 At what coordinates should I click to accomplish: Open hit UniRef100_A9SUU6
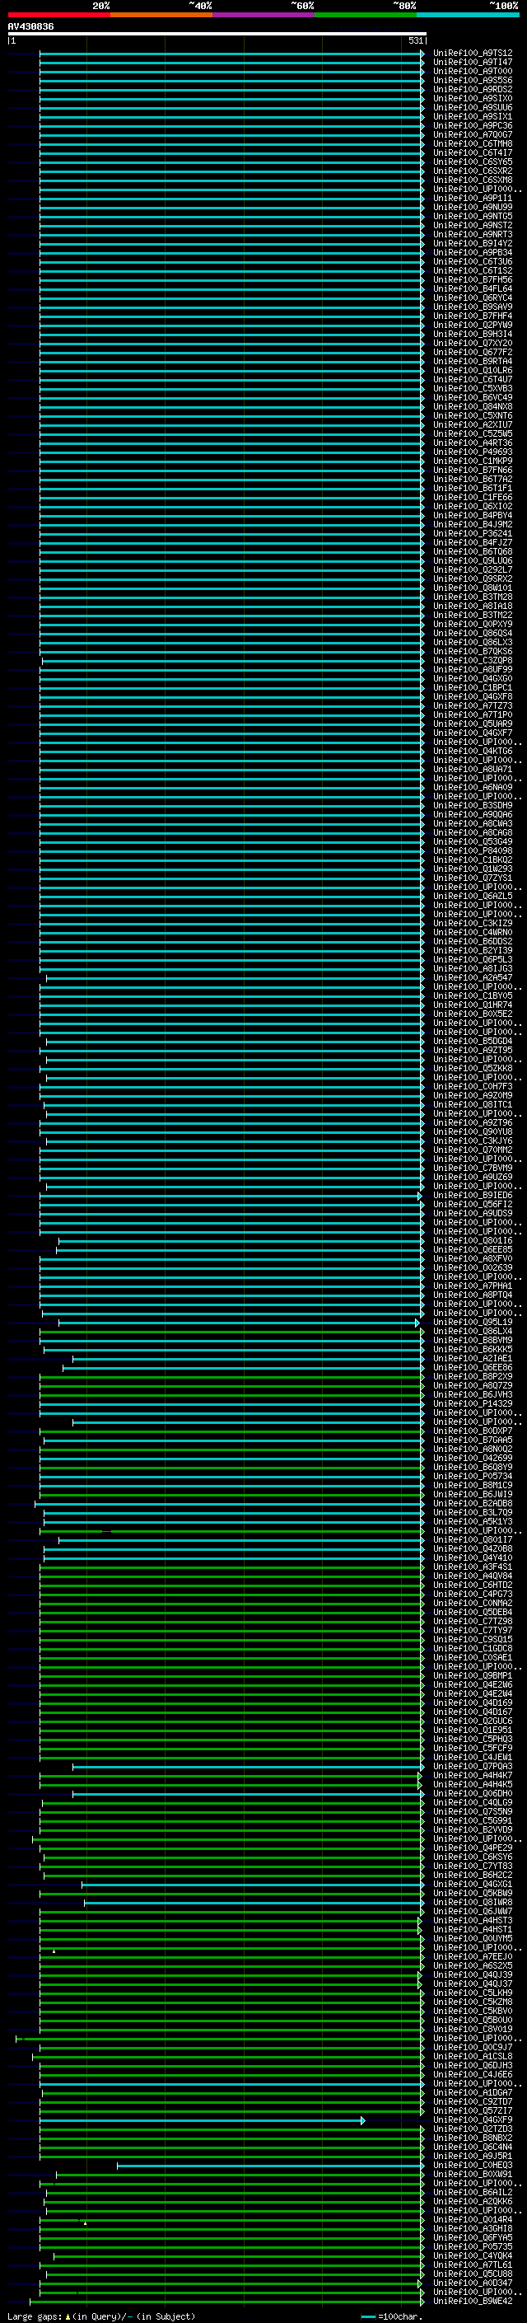click(x=473, y=107)
